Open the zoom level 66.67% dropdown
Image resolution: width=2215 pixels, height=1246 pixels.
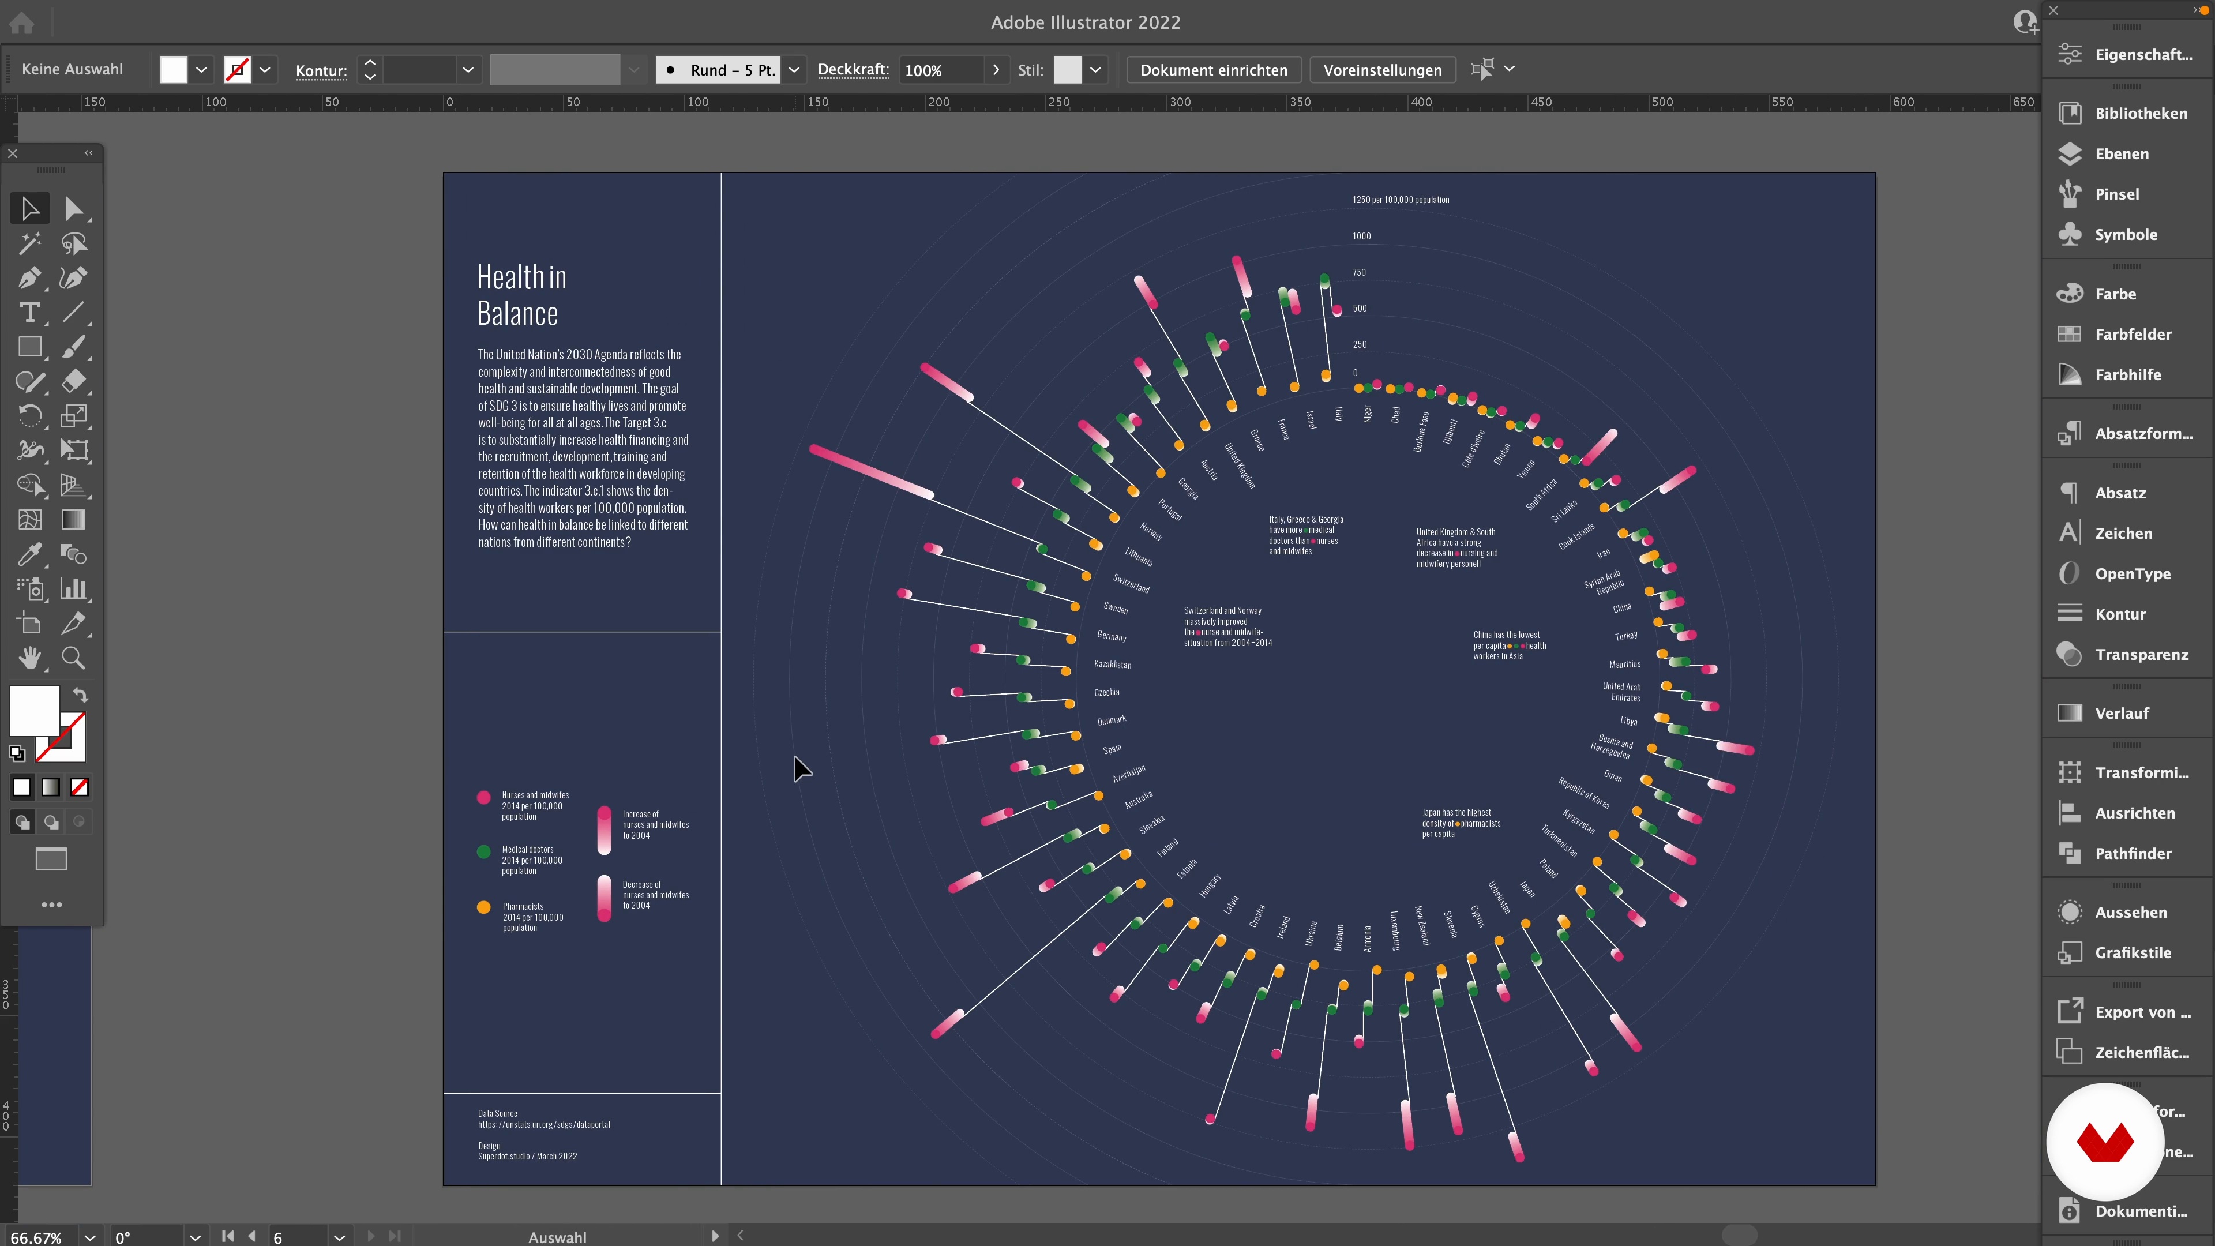pyautogui.click(x=89, y=1237)
